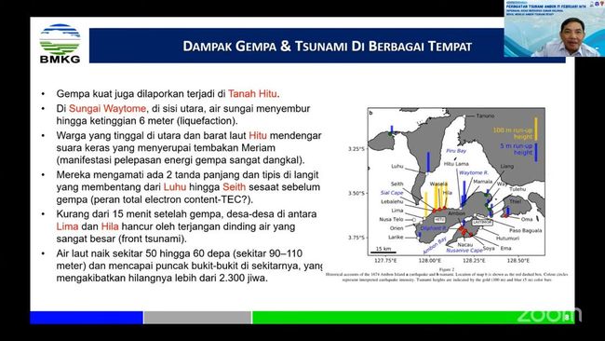Click the 'Orien' label on the map
The image size is (605, 341).
click(x=397, y=228)
